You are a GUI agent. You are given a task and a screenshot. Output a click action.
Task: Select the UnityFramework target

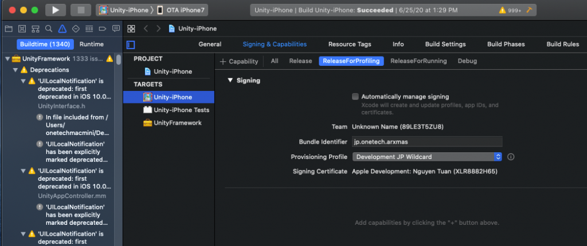[x=172, y=123]
